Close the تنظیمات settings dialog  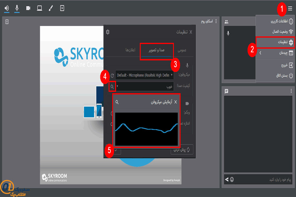(191, 32)
